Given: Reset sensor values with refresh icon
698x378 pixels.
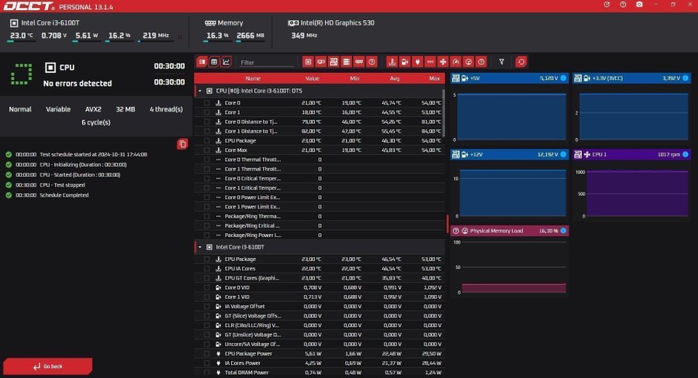Looking at the screenshot, I should pos(521,62).
